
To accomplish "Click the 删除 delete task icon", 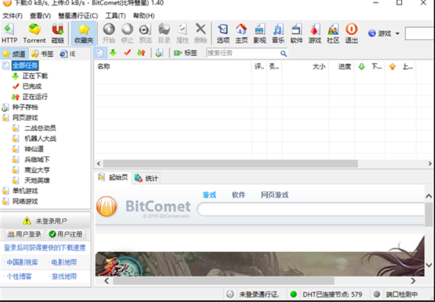I will click(200, 33).
